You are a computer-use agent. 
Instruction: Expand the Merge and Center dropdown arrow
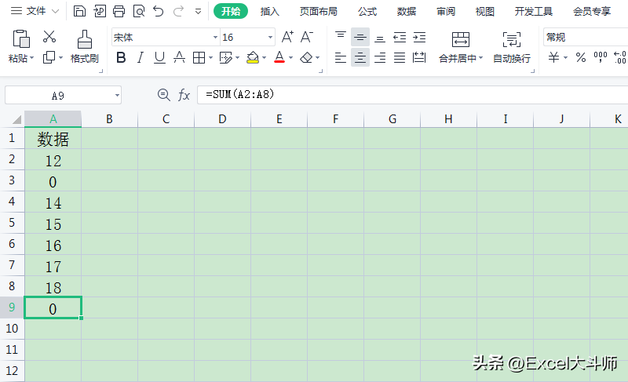pos(480,58)
